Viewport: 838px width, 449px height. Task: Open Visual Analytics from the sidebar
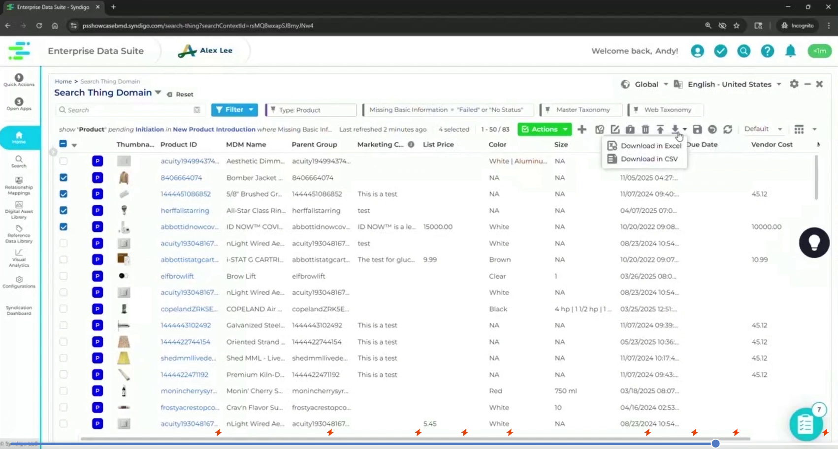[19, 260]
